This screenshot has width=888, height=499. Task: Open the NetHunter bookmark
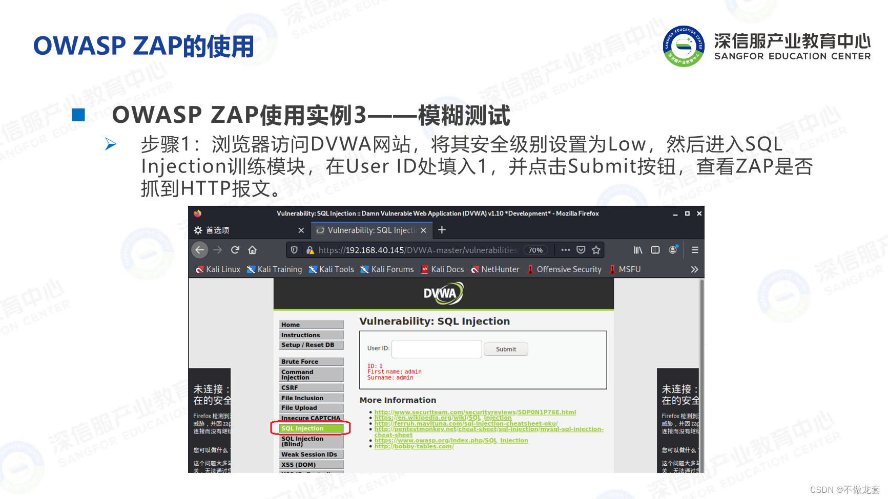(x=495, y=269)
